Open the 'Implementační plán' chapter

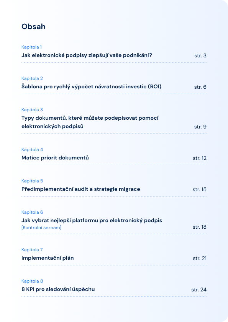coord(48,258)
